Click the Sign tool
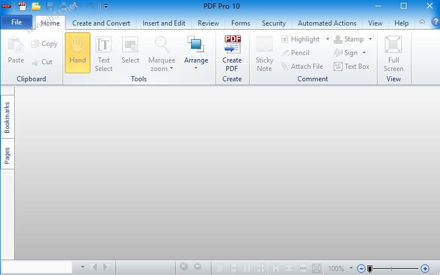 click(x=346, y=53)
